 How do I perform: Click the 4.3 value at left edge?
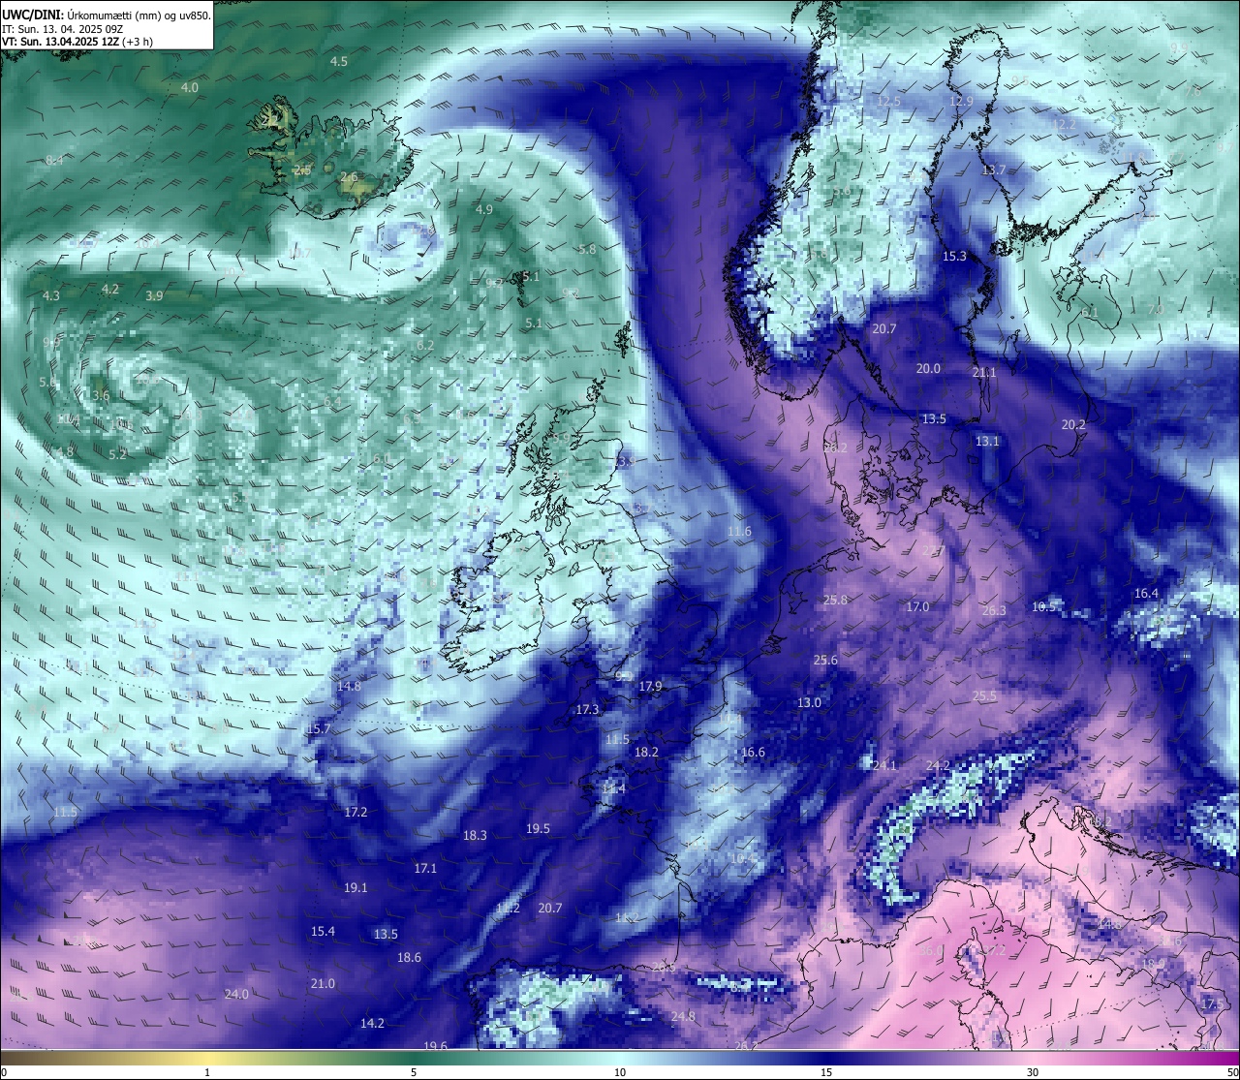(51, 295)
